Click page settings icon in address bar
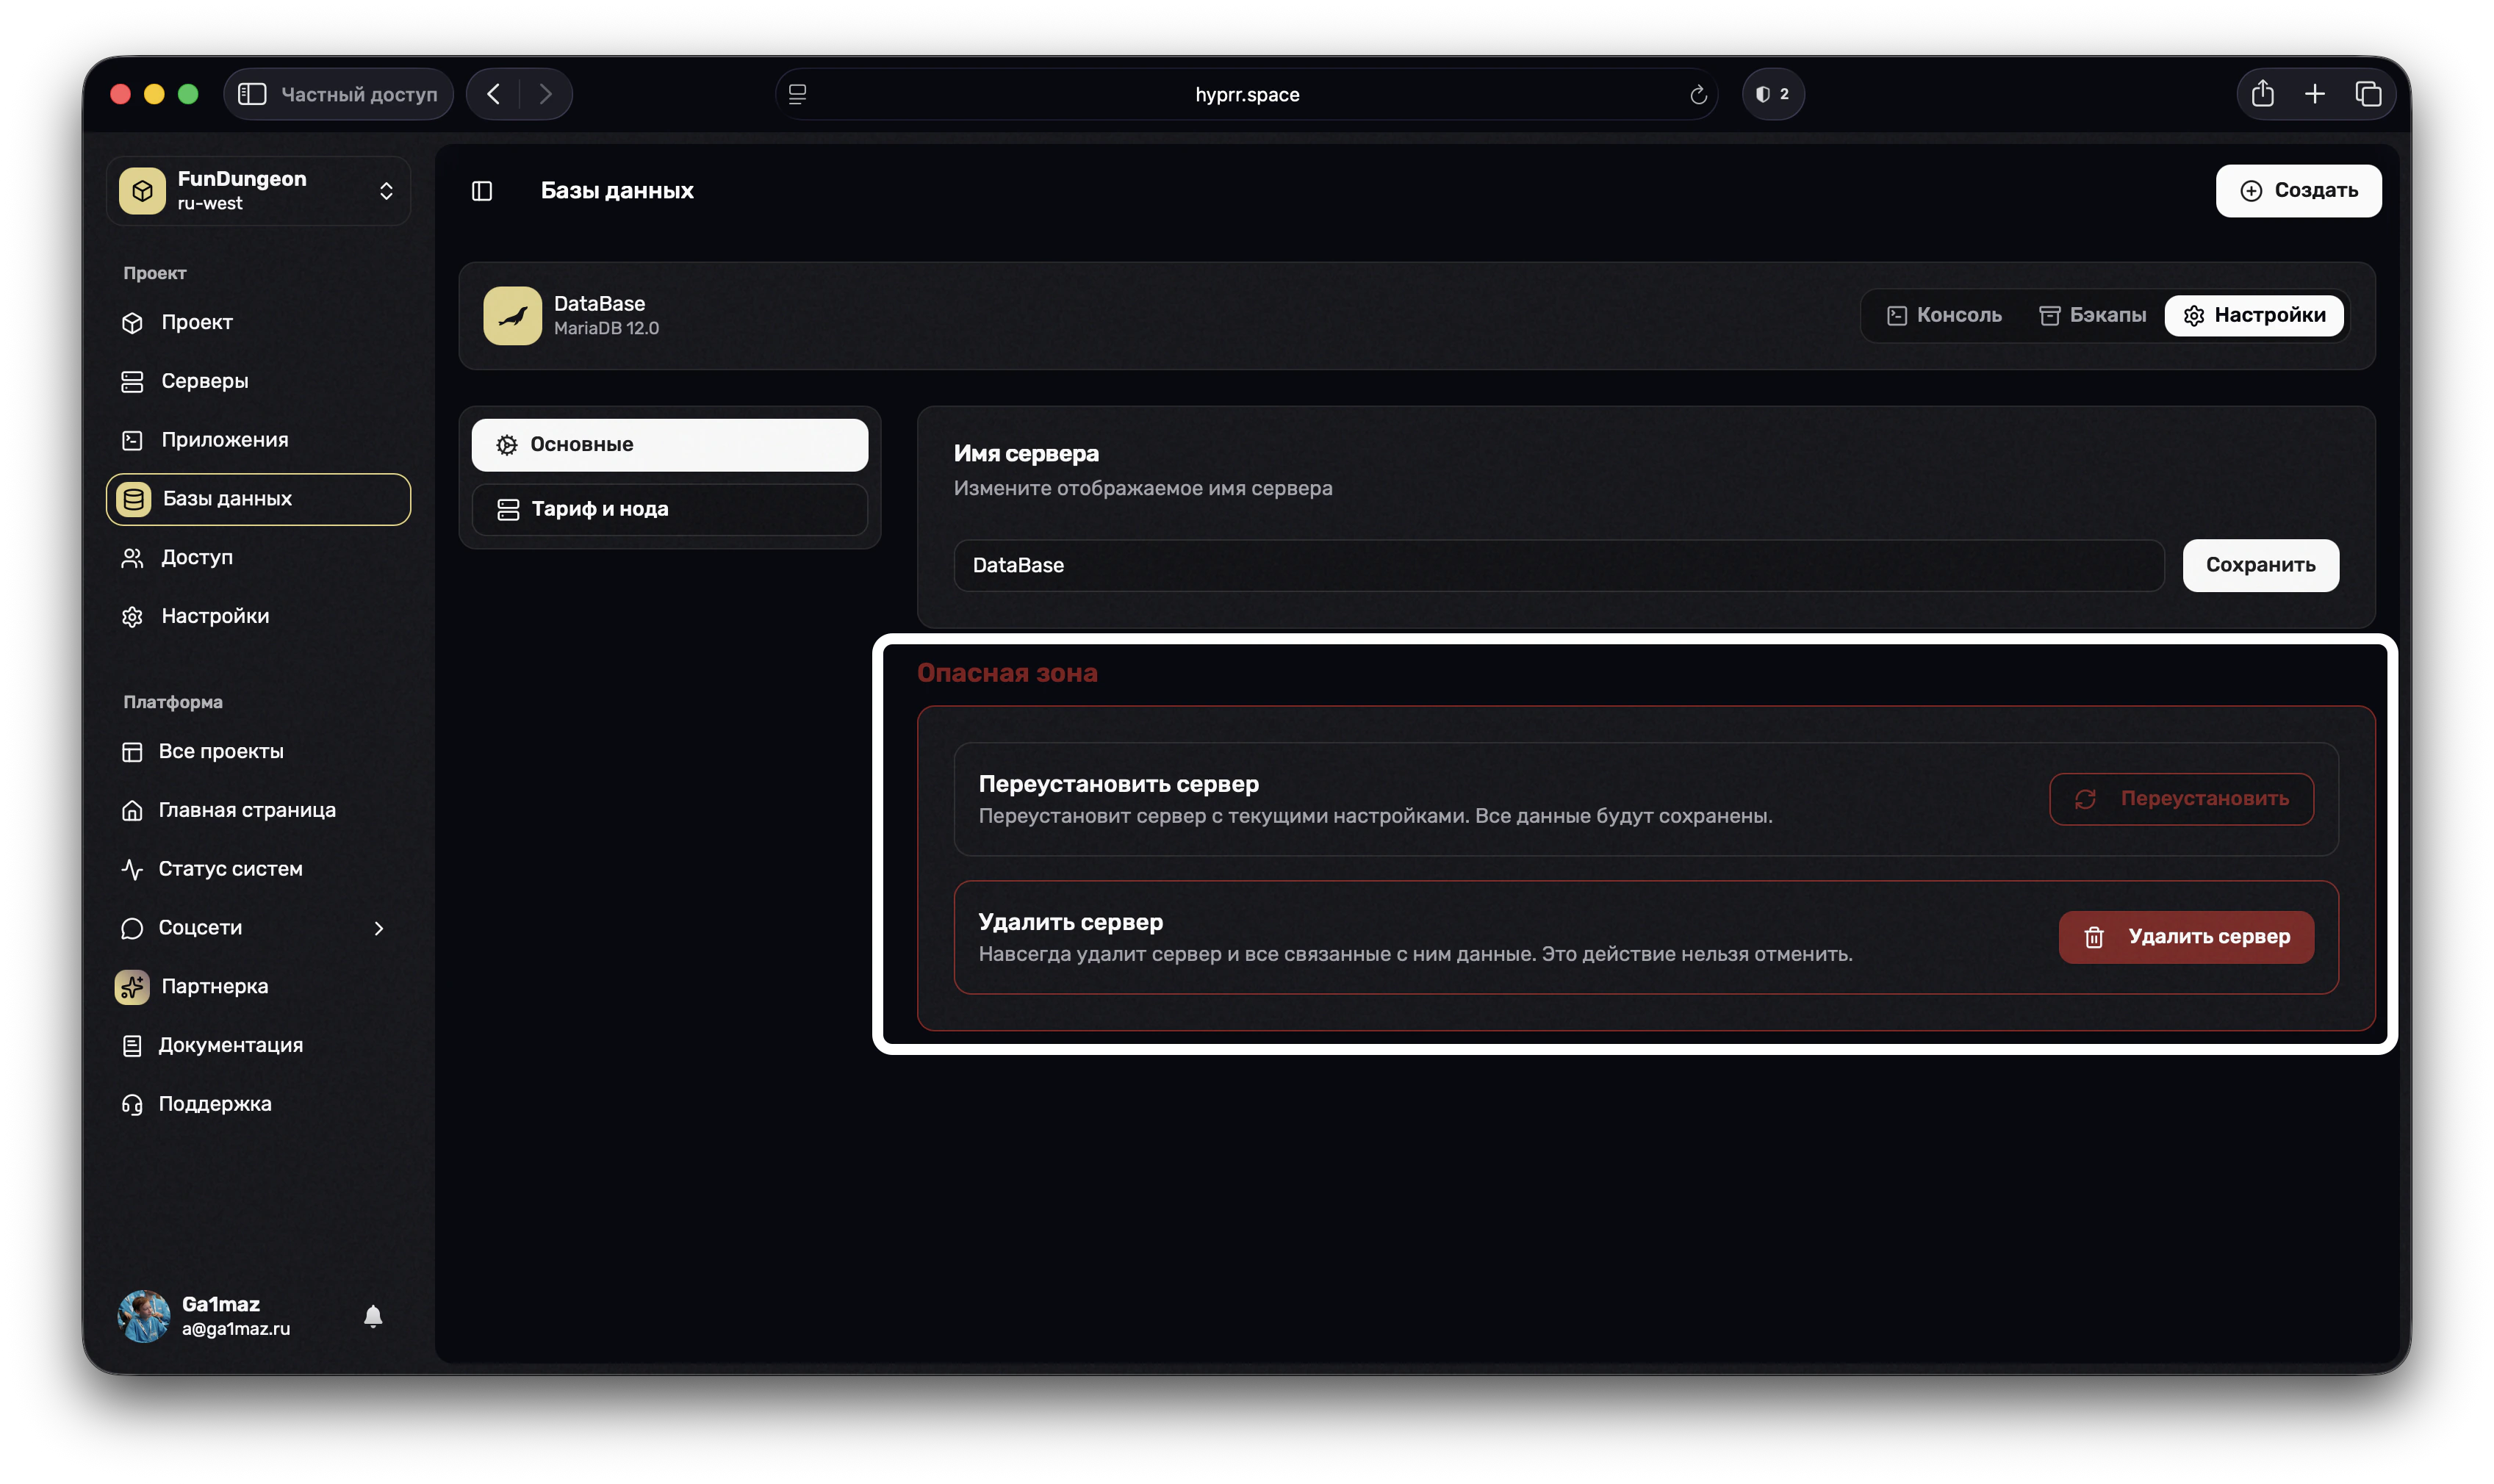The image size is (2494, 1484). 797,94
